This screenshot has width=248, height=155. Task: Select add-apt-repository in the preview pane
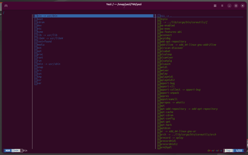click(173, 41)
